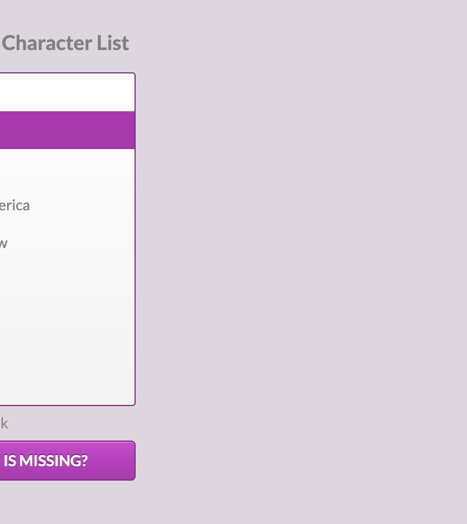Image resolution: width=467 pixels, height=524 pixels.
Task: Select the purple highlighted list row
Action: click(x=67, y=130)
